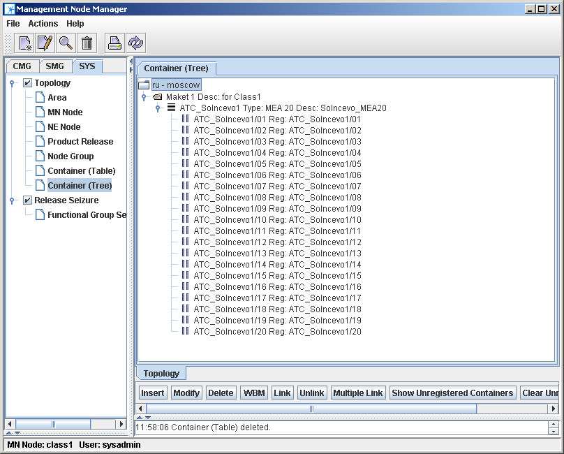Collapse the Topology tree node
The width and height of the screenshot is (564, 454).
coord(13,84)
